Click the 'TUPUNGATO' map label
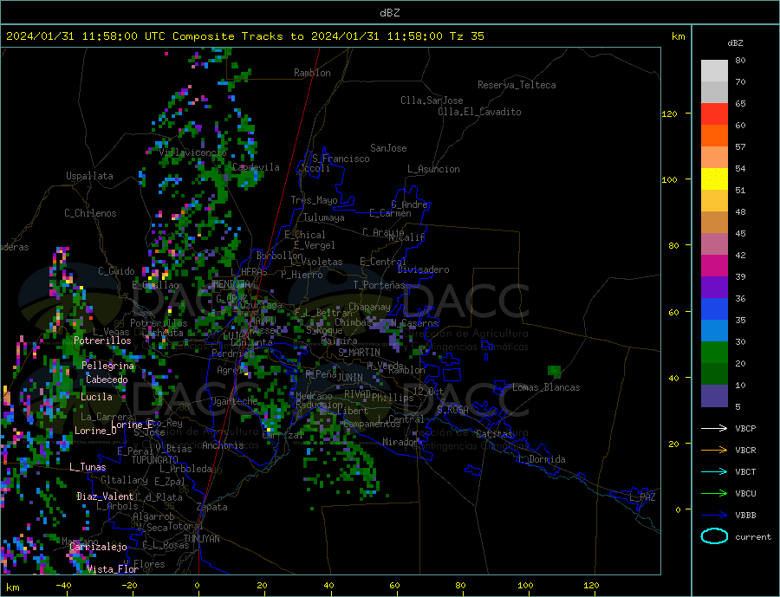Screen dimensions: 780x597 click(155, 460)
